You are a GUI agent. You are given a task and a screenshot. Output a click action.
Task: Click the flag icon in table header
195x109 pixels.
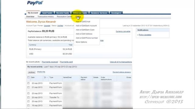(45, 78)
